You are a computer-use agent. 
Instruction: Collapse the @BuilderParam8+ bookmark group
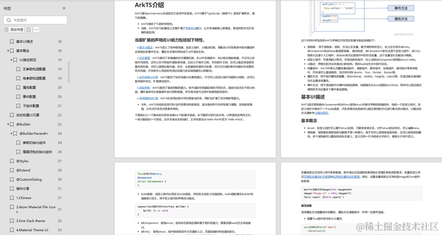click(x=11, y=133)
